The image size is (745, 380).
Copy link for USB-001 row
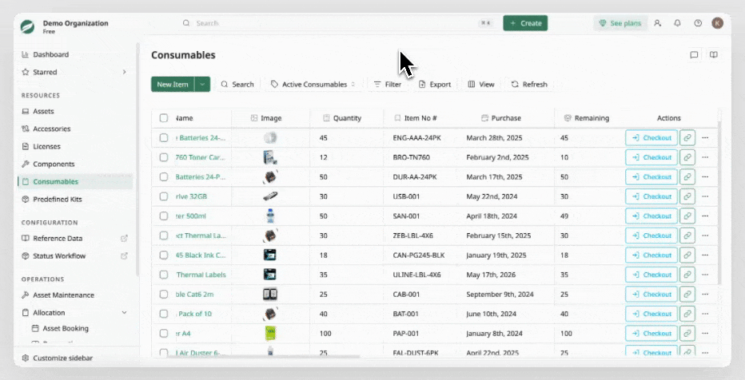point(687,196)
